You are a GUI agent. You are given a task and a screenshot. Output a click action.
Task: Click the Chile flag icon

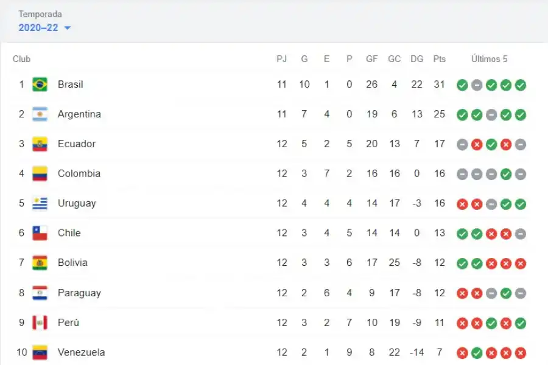40,233
